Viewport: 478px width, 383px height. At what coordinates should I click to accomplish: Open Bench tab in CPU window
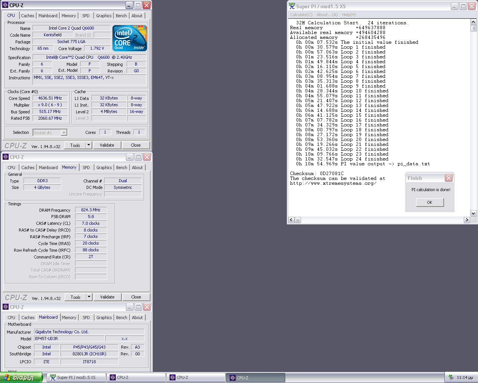[x=121, y=16]
